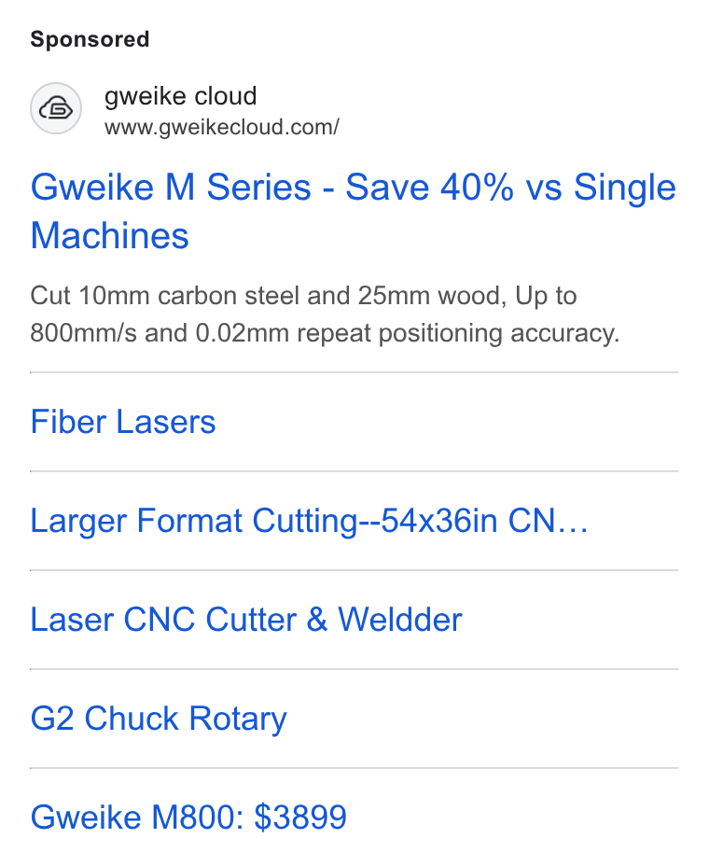Click the $3899 price text

coord(300,817)
